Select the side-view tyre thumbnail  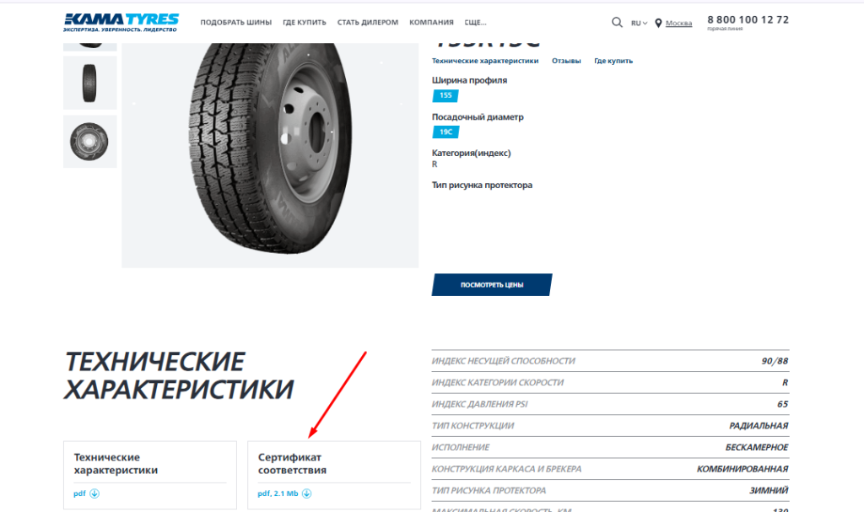click(x=89, y=83)
